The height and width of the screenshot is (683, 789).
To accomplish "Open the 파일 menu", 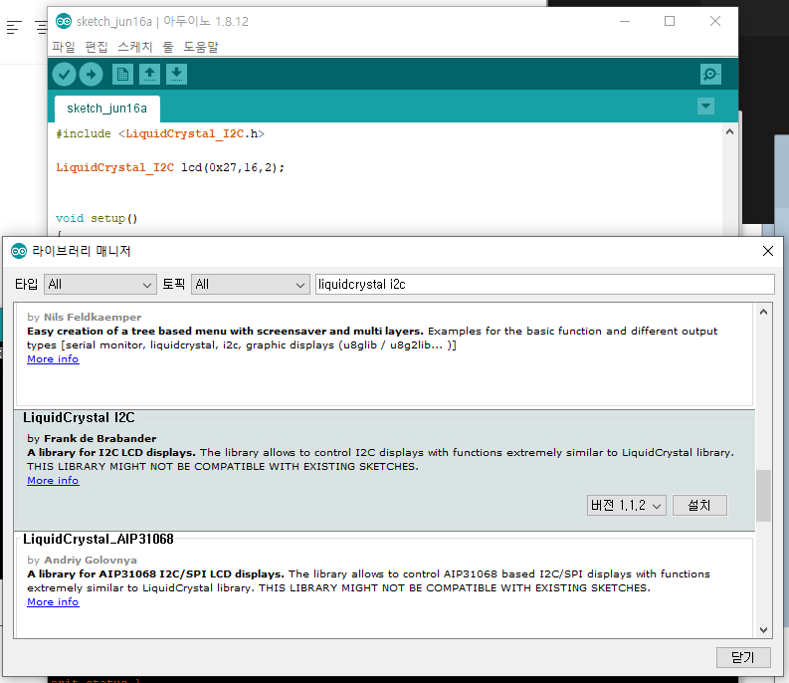I will [64, 47].
